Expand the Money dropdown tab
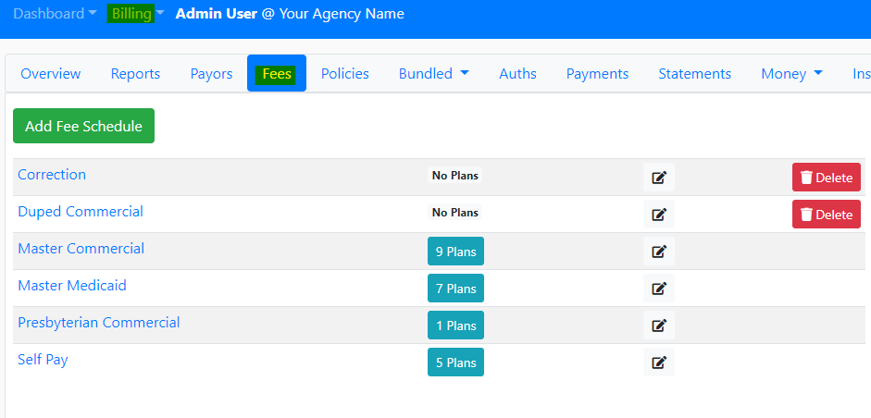The image size is (871, 418). [x=791, y=73]
